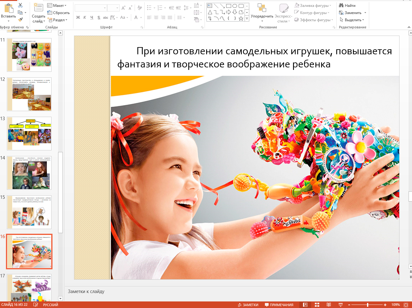Image resolution: width=412 pixels, height=308 pixels.
Task: Open the Раздел section dropdown
Action: (58, 20)
